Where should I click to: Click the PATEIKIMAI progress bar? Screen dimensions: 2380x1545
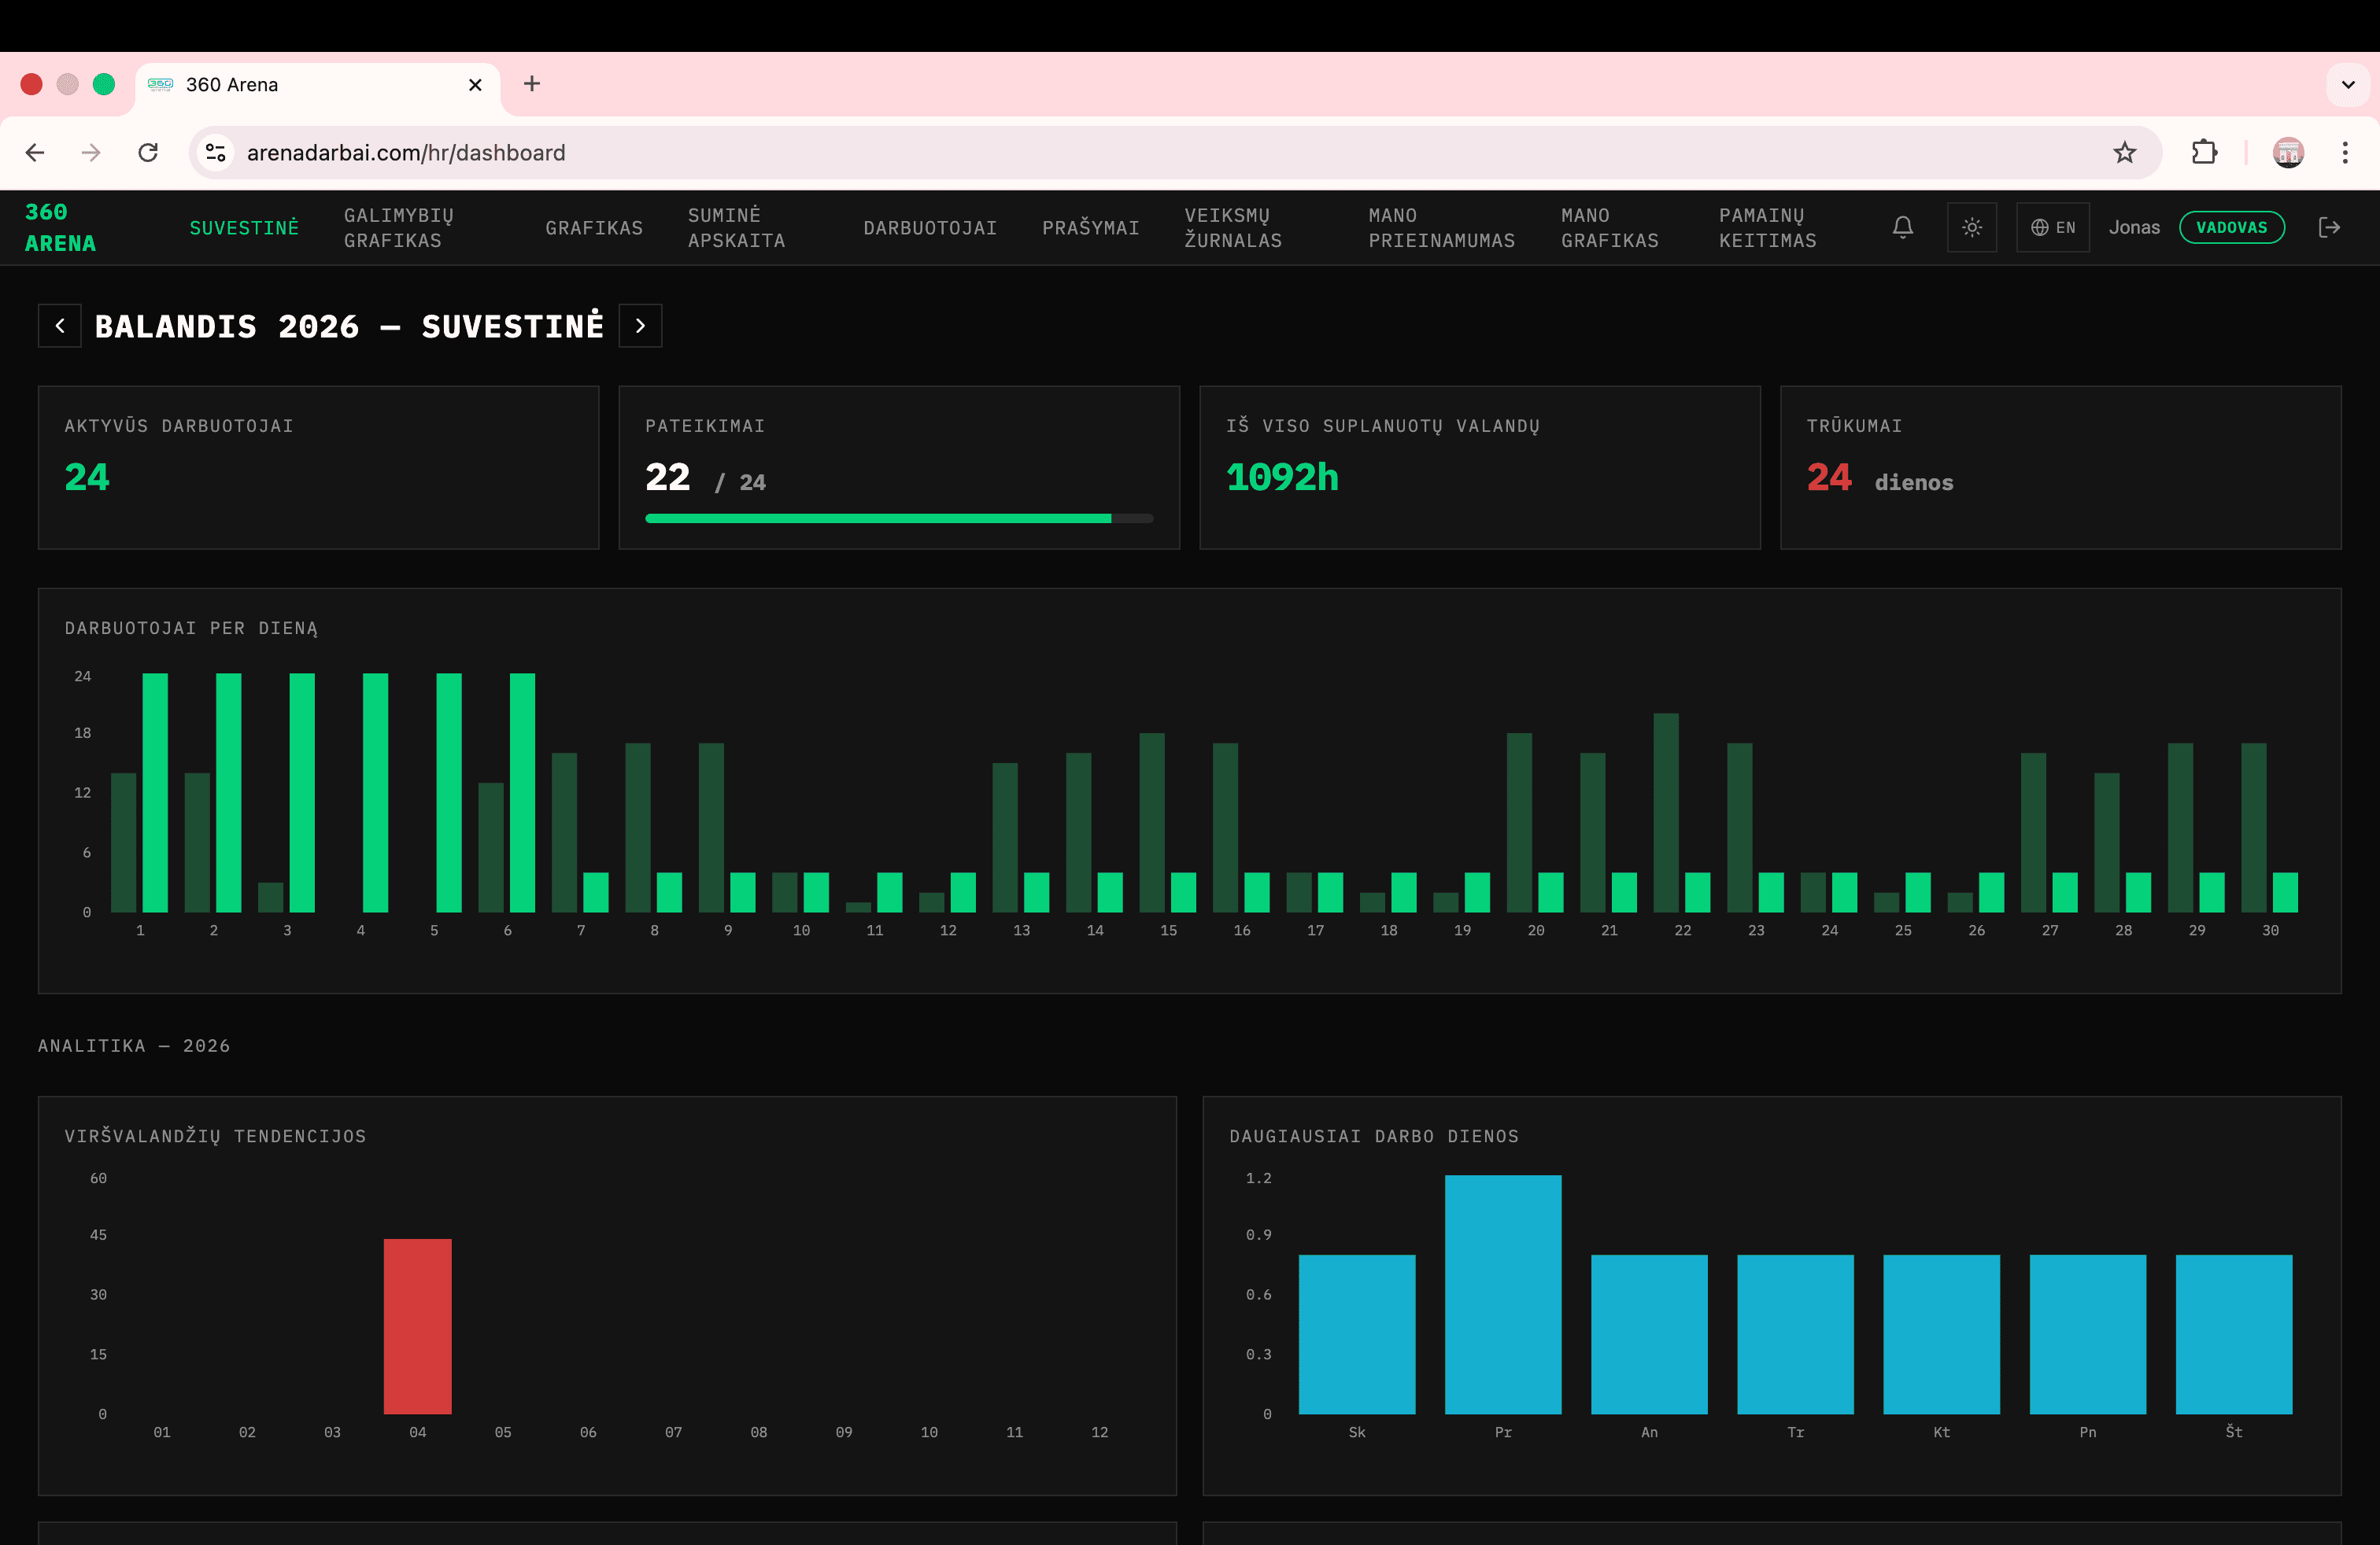(898, 518)
